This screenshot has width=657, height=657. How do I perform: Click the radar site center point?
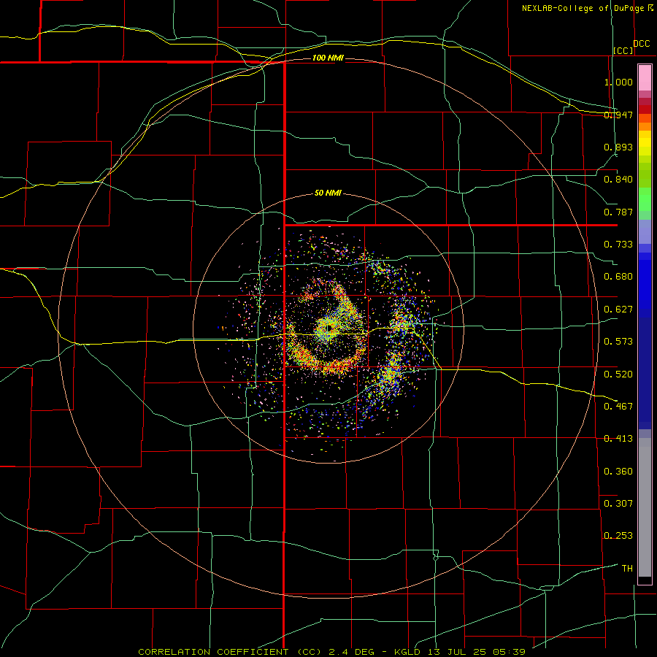329,327
